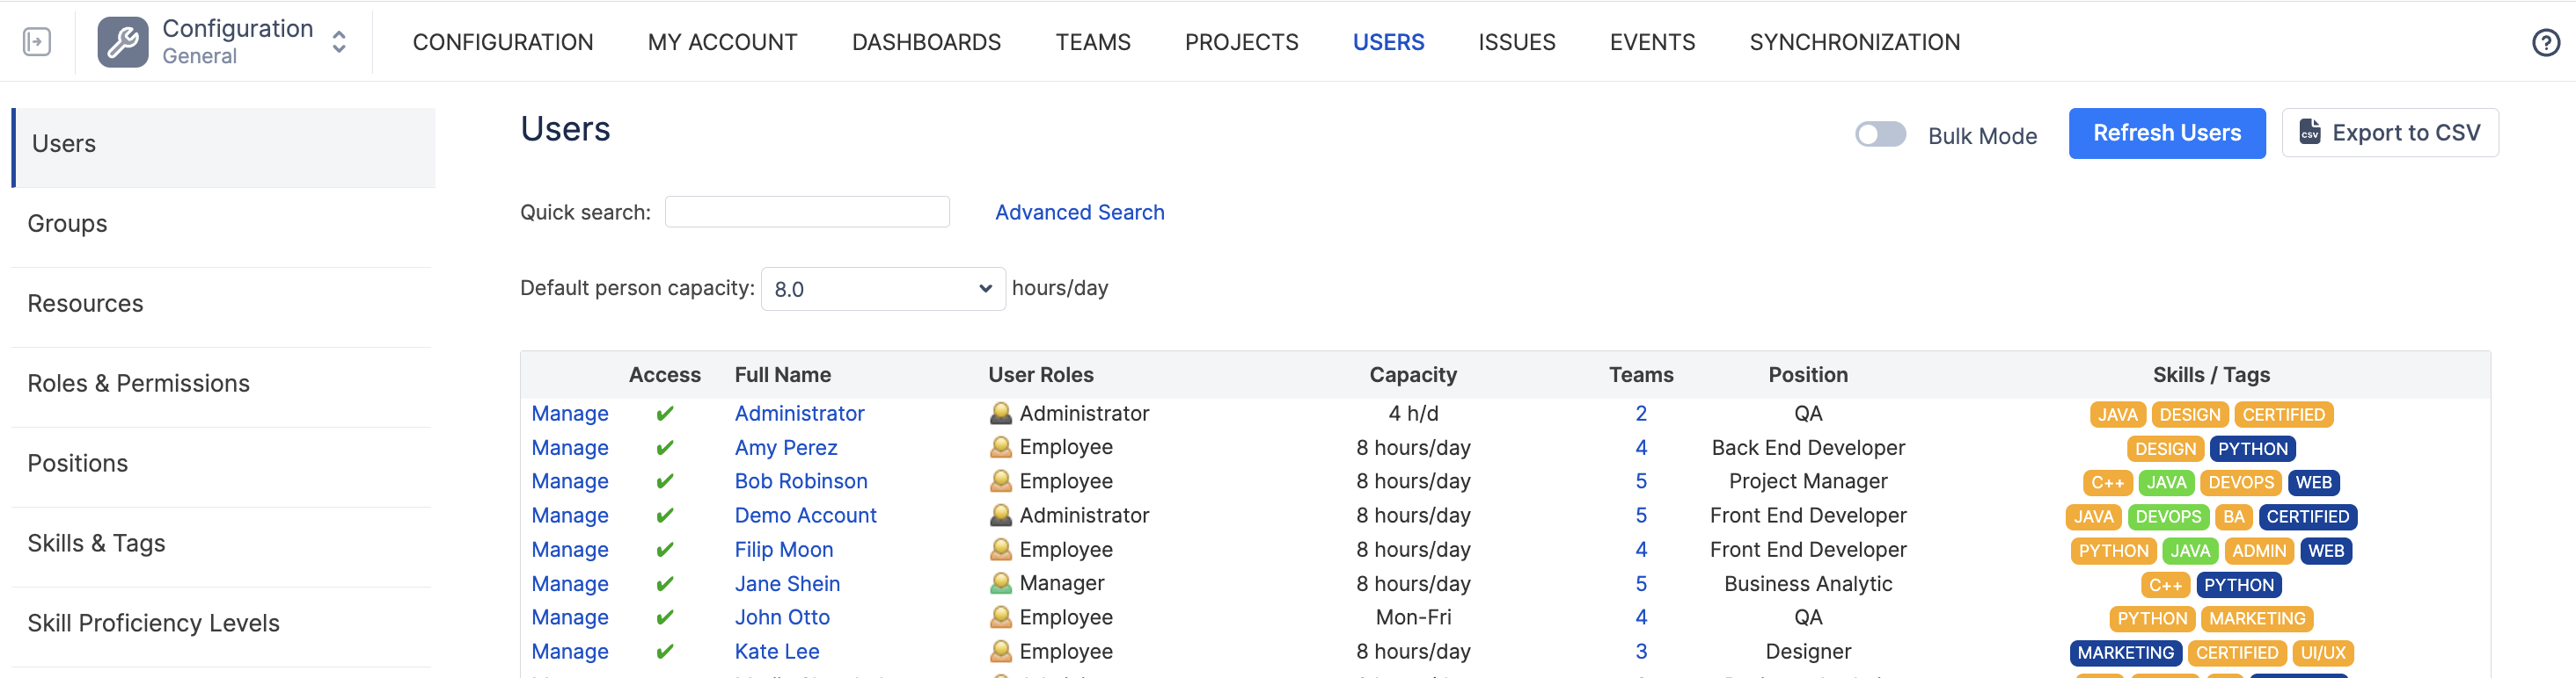The height and width of the screenshot is (678, 2576).
Task: Open Roles & Permissions in the sidebar
Action: pyautogui.click(x=138, y=384)
